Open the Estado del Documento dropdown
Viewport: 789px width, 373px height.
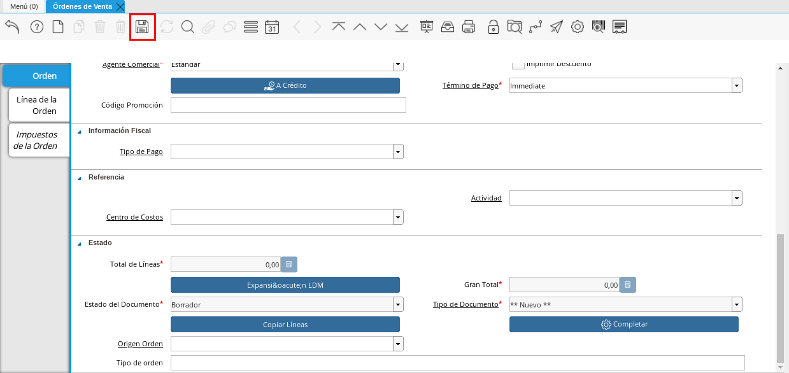[398, 305]
